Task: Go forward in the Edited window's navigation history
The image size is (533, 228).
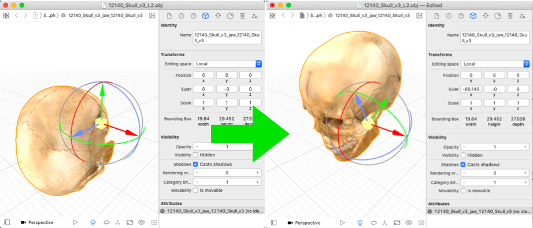Action: click(293, 16)
